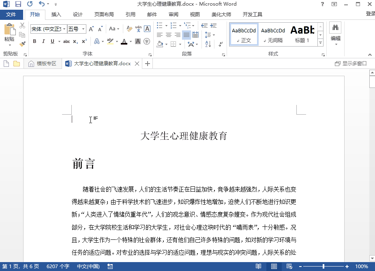Open the font name dropdown
375x271 pixels.
point(64,29)
